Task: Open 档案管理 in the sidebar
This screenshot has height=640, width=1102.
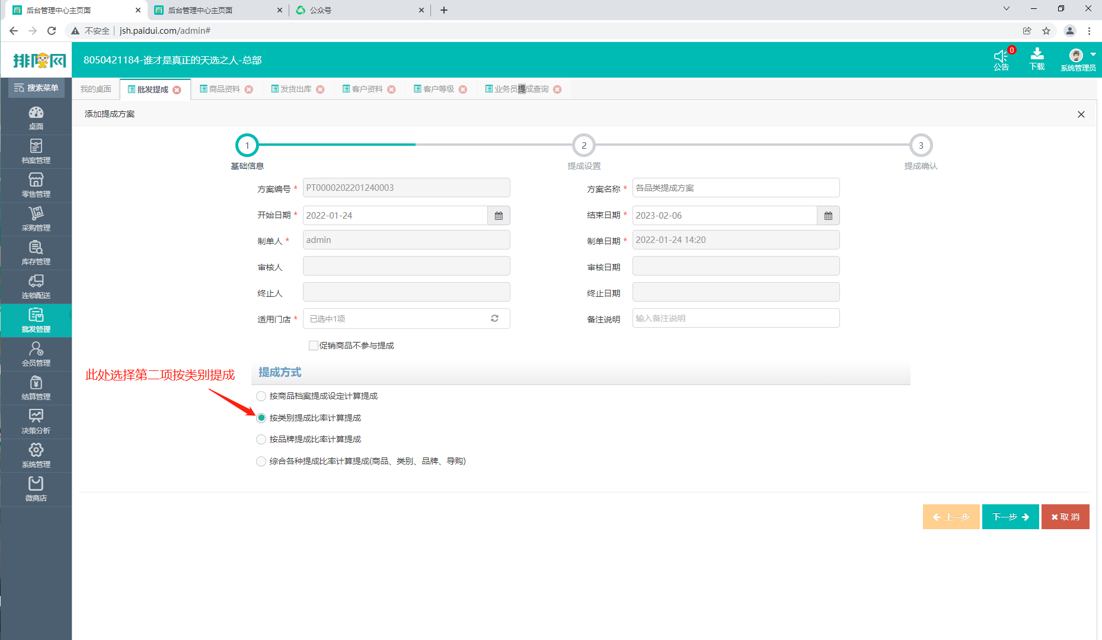Action: pyautogui.click(x=36, y=152)
